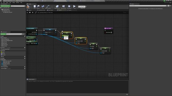Click New Param pin on Return Node
This screenshot has width=172, height=96.
tap(111, 33)
